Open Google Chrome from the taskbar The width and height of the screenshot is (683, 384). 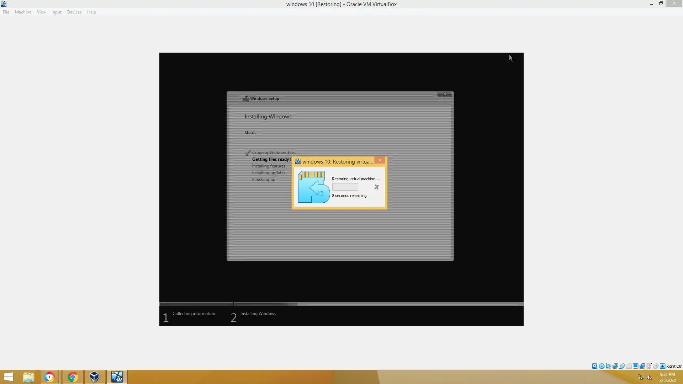(x=73, y=377)
